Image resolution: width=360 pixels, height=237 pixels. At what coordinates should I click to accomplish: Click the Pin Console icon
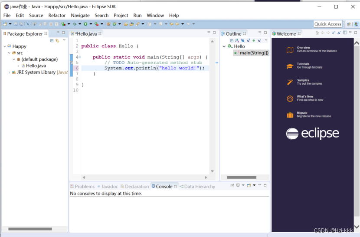(232, 185)
